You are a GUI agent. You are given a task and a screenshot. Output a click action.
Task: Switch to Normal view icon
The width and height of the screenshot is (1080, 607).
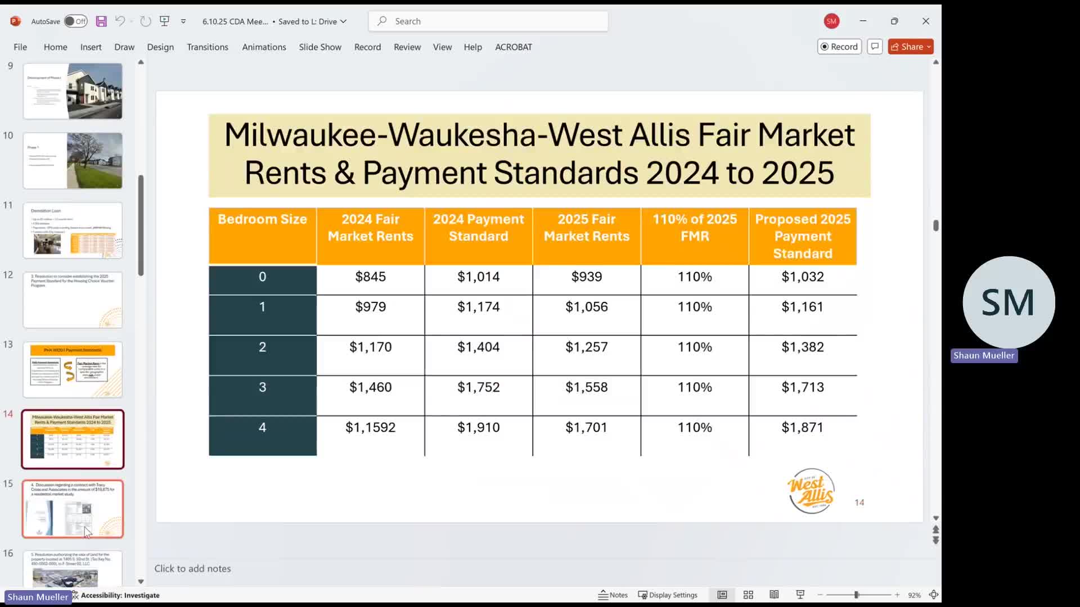pyautogui.click(x=722, y=595)
